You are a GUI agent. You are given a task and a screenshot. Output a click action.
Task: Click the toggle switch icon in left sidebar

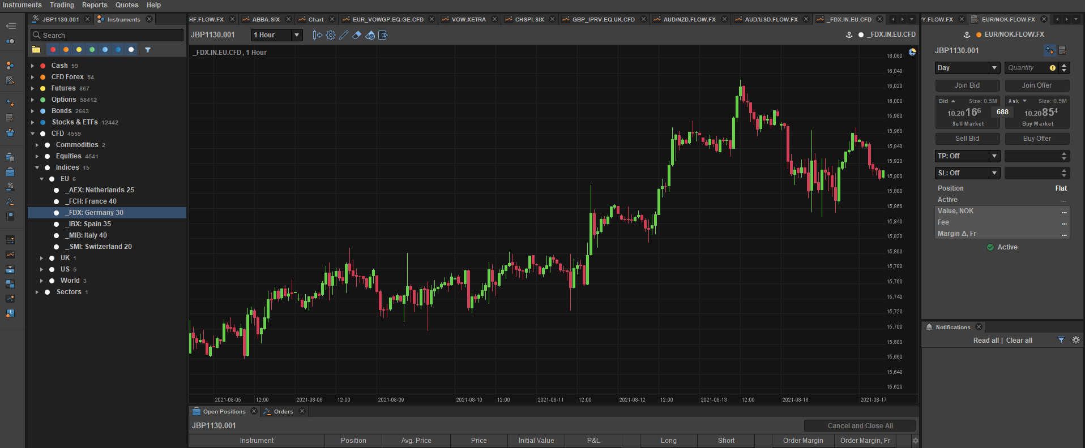(x=10, y=41)
